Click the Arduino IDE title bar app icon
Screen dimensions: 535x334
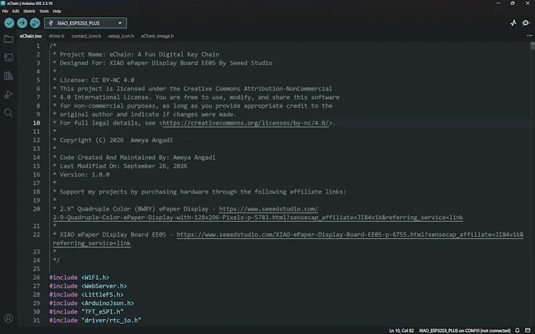[3, 3]
